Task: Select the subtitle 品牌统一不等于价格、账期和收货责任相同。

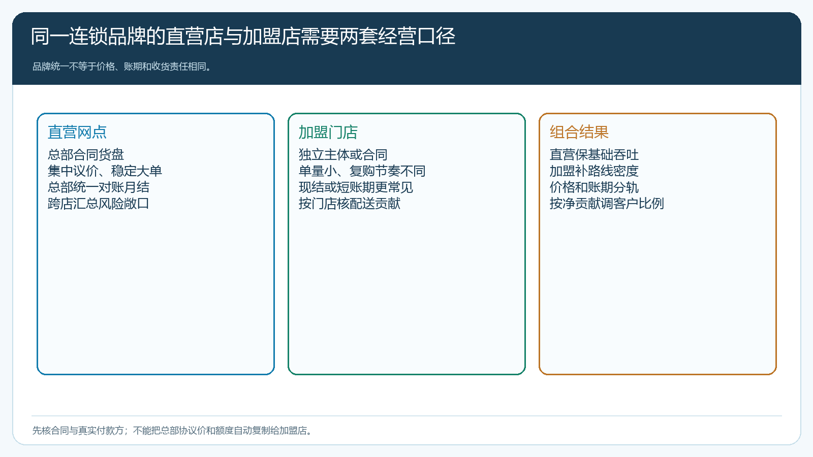Action: click(122, 67)
